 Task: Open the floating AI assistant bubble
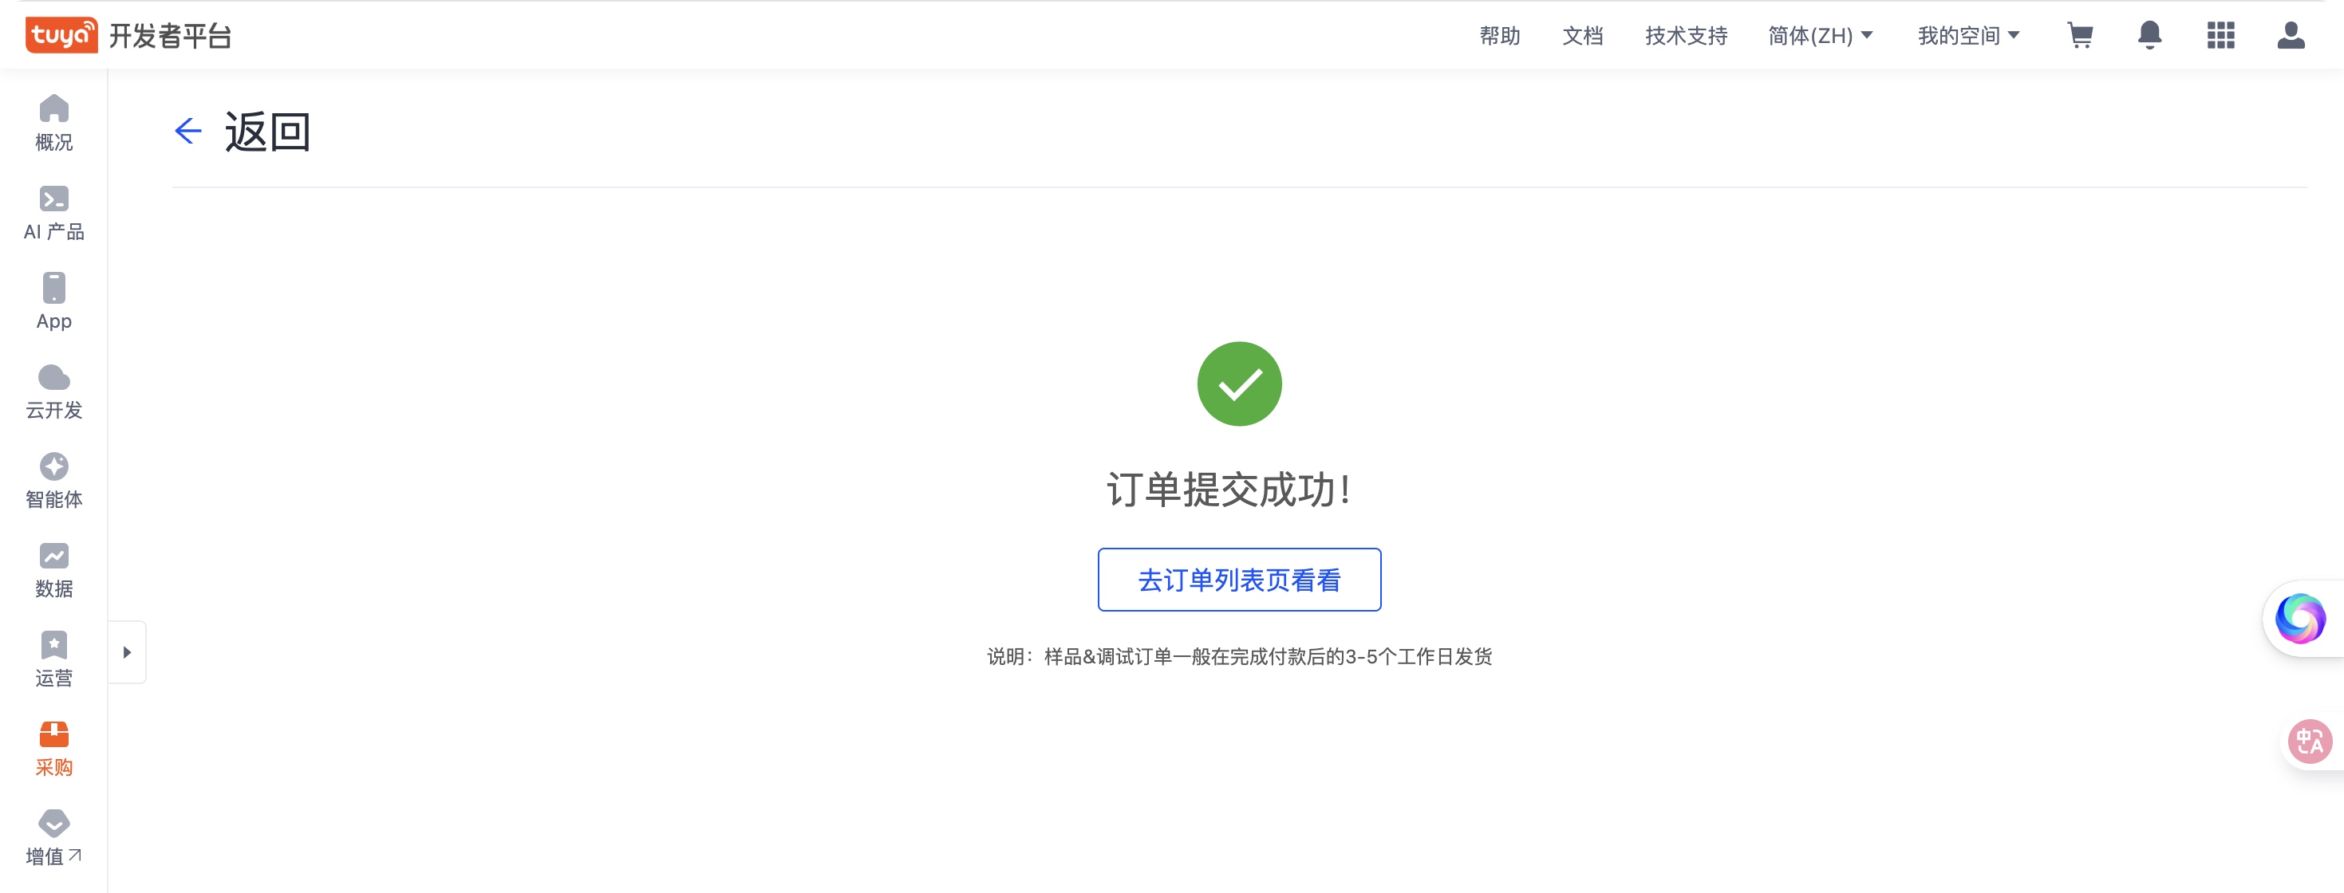(2299, 619)
